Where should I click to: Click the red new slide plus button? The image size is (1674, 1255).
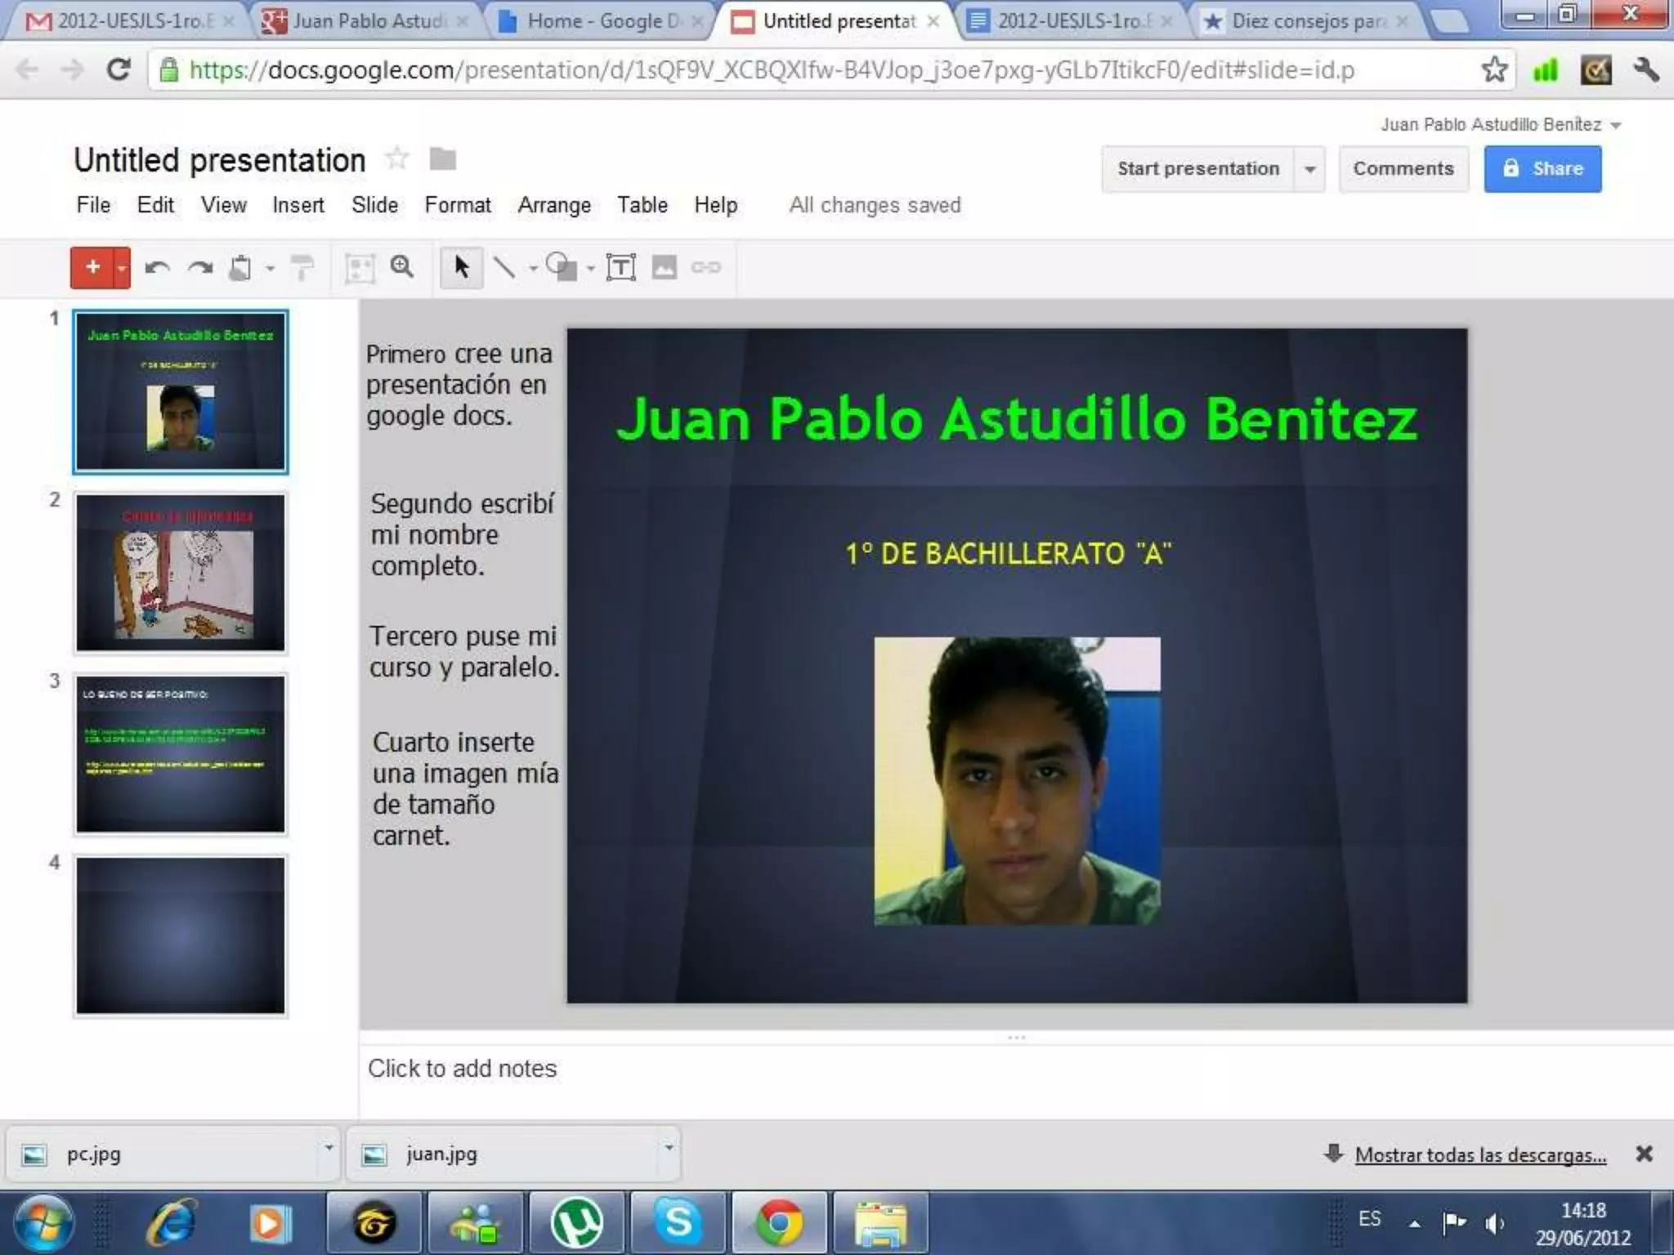pos(92,267)
